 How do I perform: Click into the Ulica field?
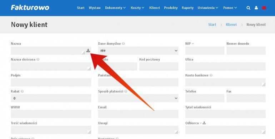pyautogui.click(x=226, y=66)
